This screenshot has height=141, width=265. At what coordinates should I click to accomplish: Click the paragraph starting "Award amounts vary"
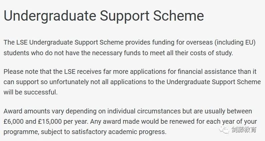[x=130, y=122]
